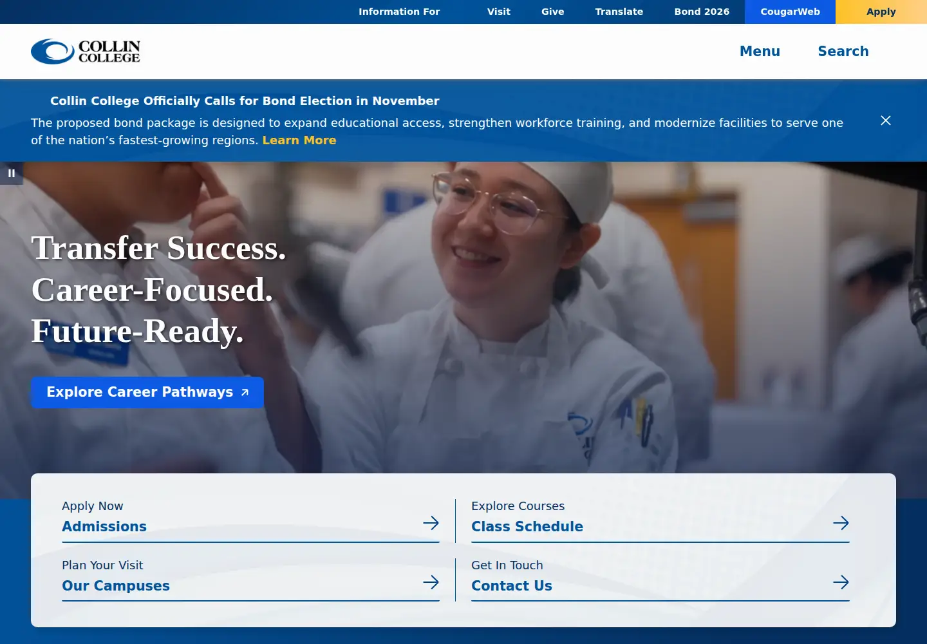The height and width of the screenshot is (644, 927).
Task: Open the Give link in top bar
Action: coord(553,12)
